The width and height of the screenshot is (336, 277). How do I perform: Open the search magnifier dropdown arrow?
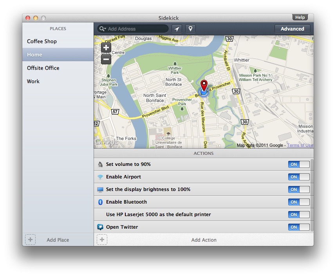point(103,29)
